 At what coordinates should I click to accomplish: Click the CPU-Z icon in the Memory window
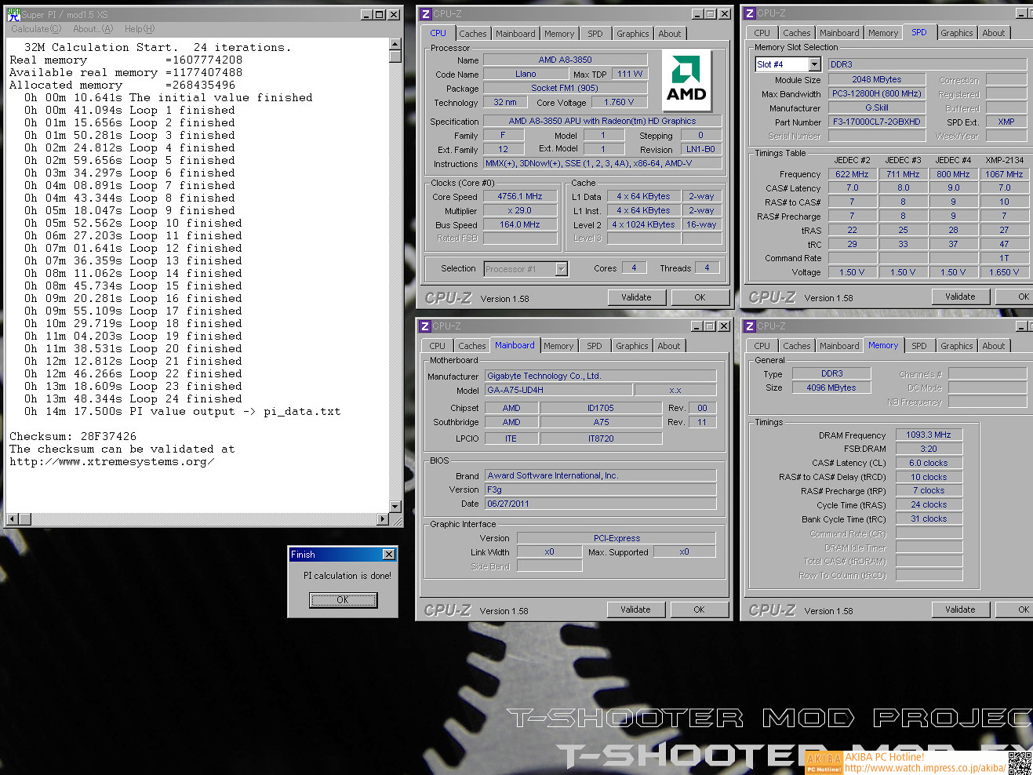750,326
